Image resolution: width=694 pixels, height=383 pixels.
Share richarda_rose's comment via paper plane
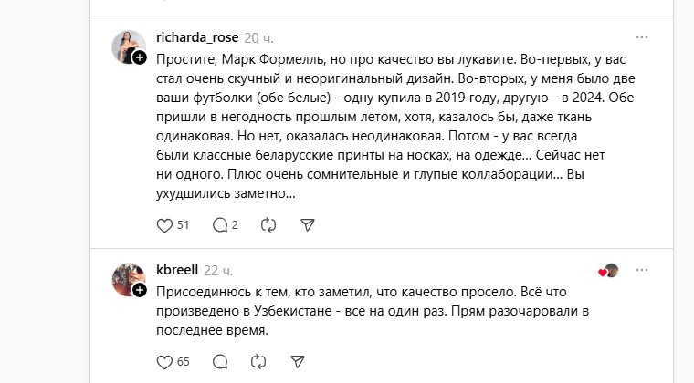[x=308, y=224]
